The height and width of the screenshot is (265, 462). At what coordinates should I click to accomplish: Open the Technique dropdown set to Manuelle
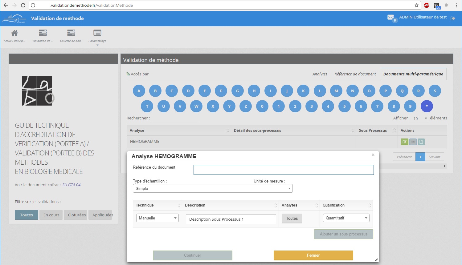[x=157, y=218]
